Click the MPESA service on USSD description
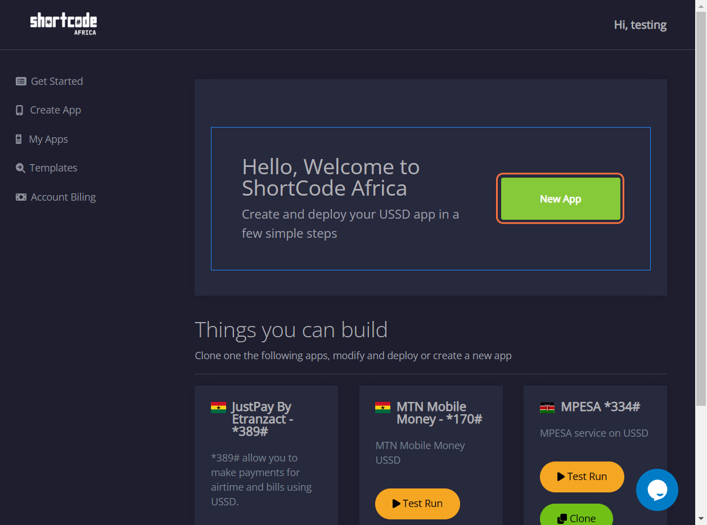Image resolution: width=707 pixels, height=525 pixels. (x=594, y=433)
